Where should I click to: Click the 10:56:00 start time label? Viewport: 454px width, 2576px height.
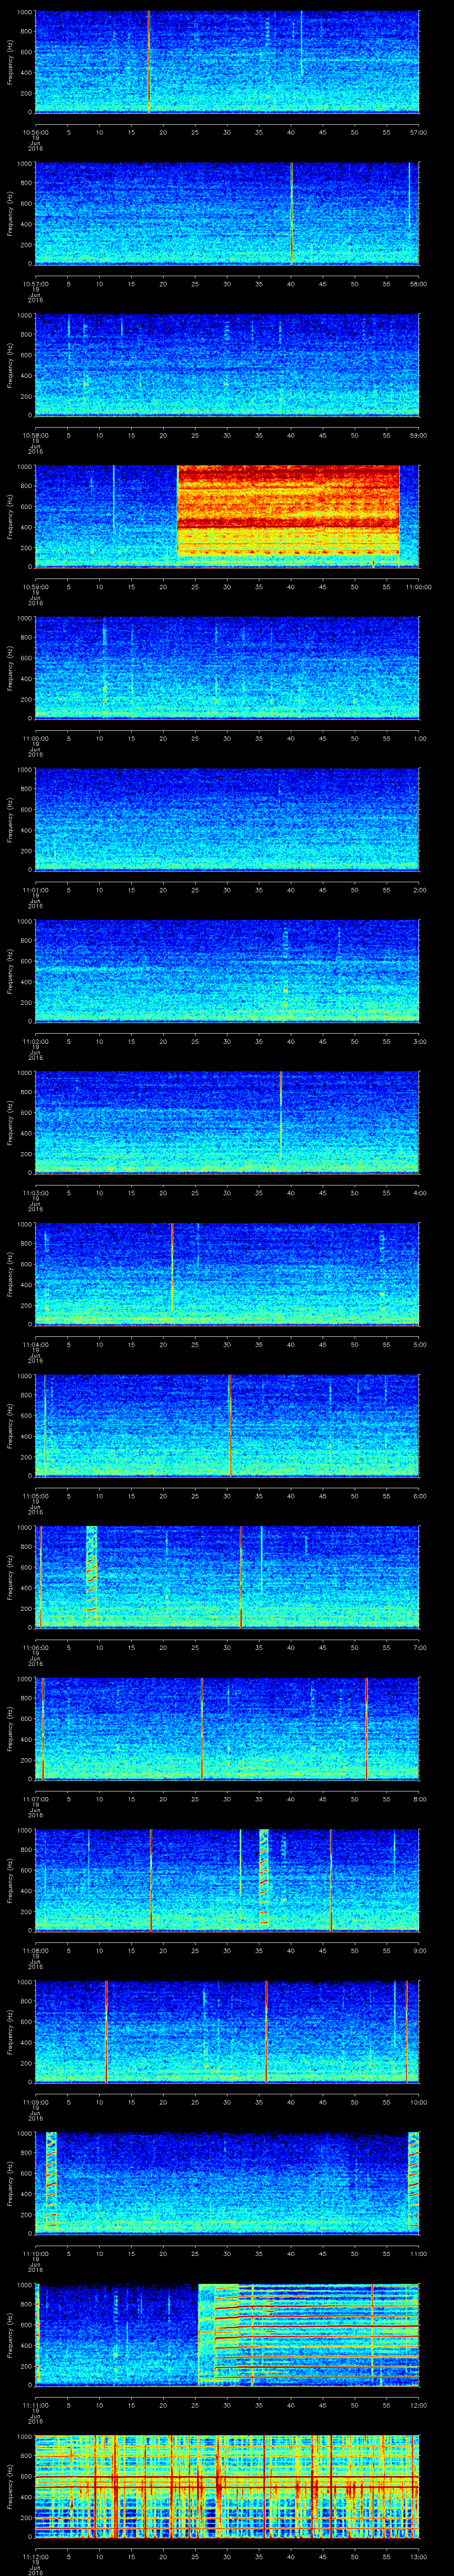pyautogui.click(x=35, y=132)
